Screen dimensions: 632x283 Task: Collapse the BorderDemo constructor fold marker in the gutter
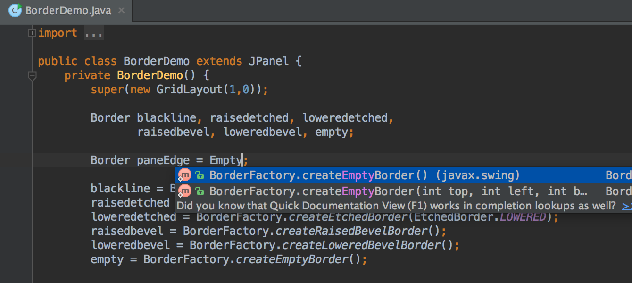tap(32, 76)
